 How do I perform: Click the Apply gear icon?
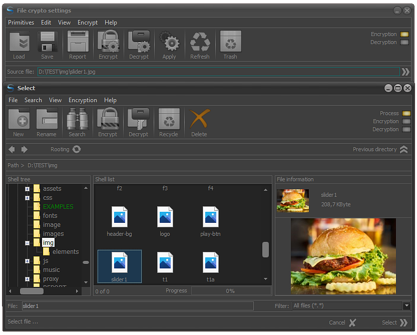170,41
